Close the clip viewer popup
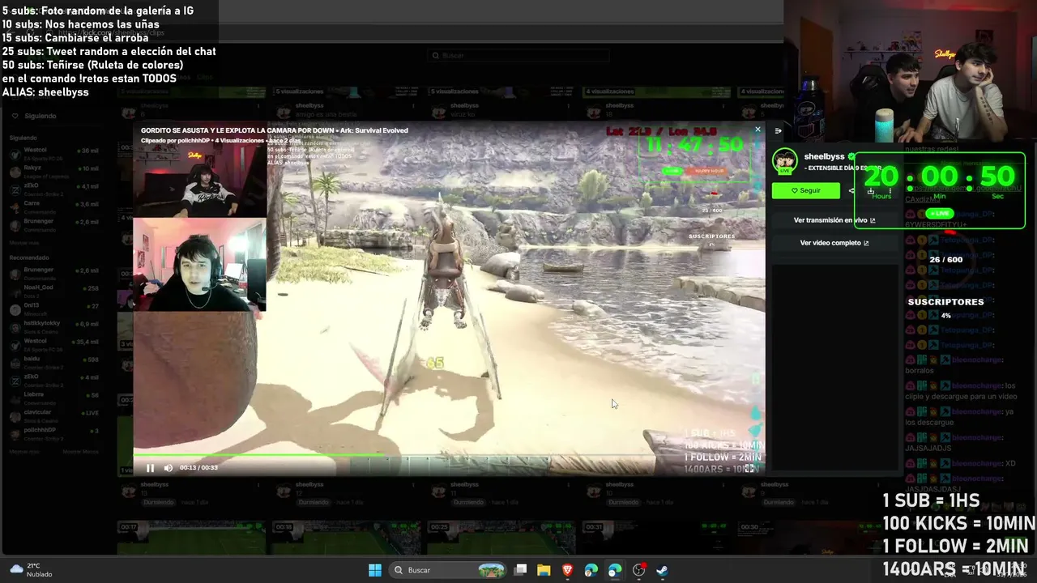 click(x=757, y=130)
